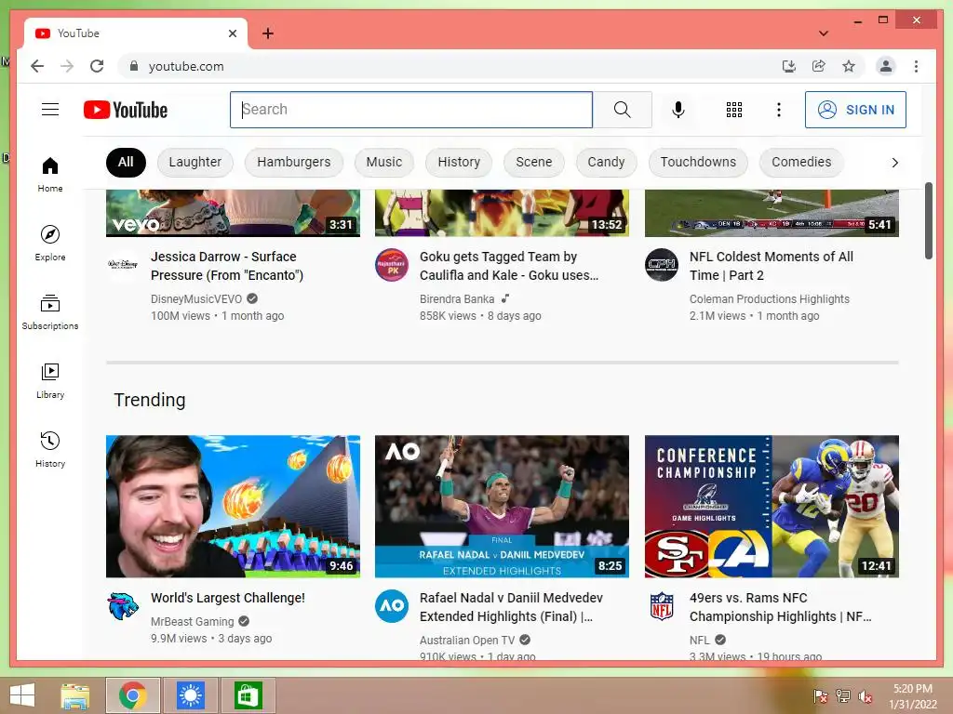The width and height of the screenshot is (953, 714).
Task: Play the Nadal Medvedev highlights thumbnail
Action: (502, 506)
